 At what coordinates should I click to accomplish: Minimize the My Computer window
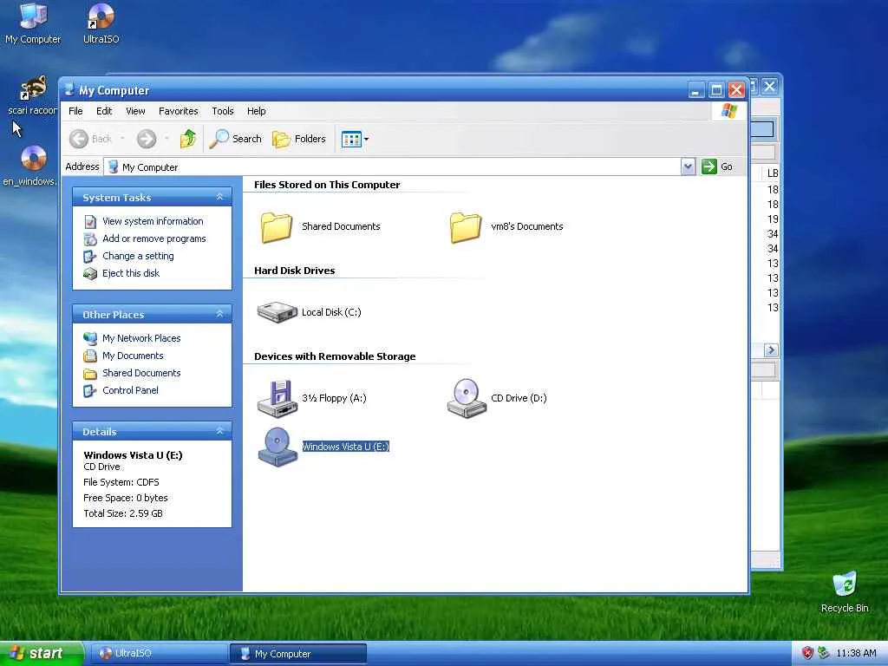click(x=696, y=89)
